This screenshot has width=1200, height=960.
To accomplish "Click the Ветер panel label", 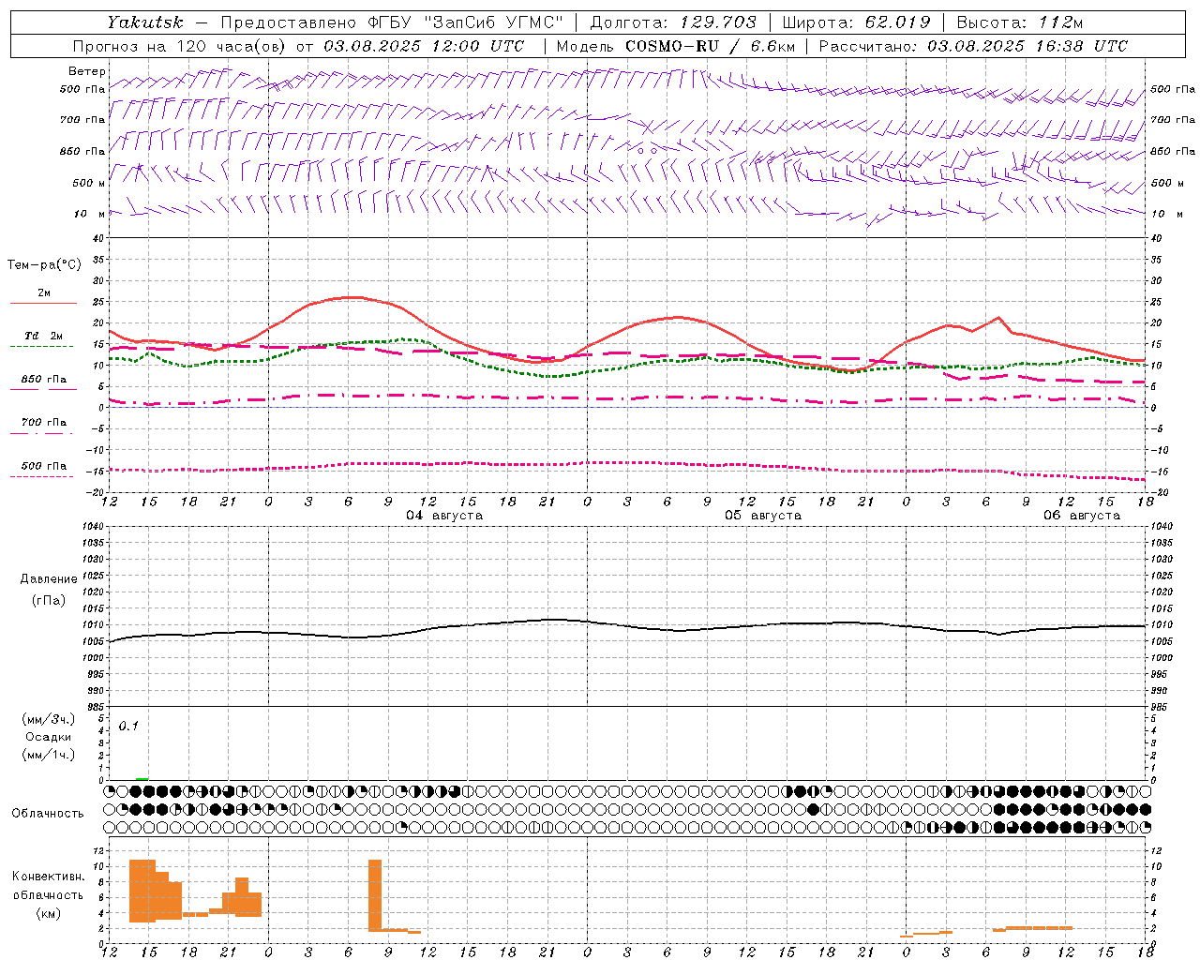I will click(x=87, y=71).
